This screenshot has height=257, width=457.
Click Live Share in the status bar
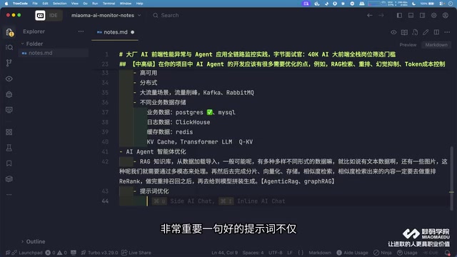click(136, 253)
